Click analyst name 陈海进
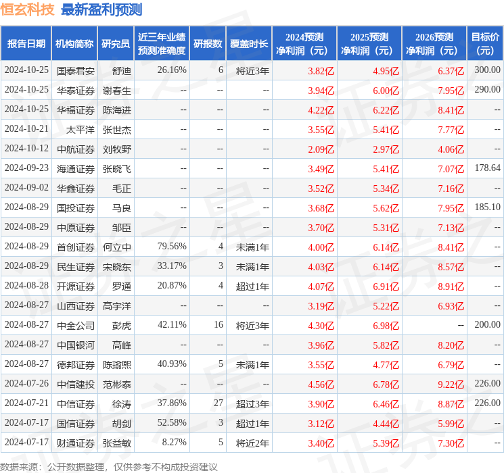The height and width of the screenshot is (473, 504). (x=117, y=110)
